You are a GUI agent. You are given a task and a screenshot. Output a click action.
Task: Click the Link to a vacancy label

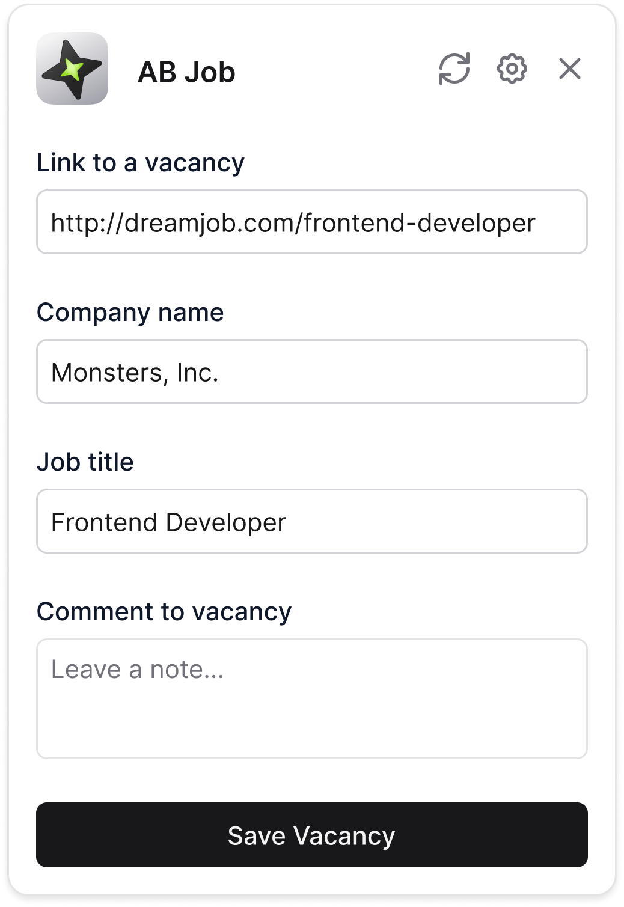141,163
